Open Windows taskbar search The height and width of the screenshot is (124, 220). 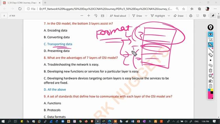tap(9, 121)
